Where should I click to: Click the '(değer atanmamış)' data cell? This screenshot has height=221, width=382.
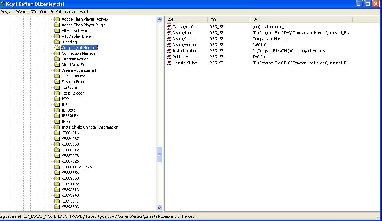pos(268,27)
